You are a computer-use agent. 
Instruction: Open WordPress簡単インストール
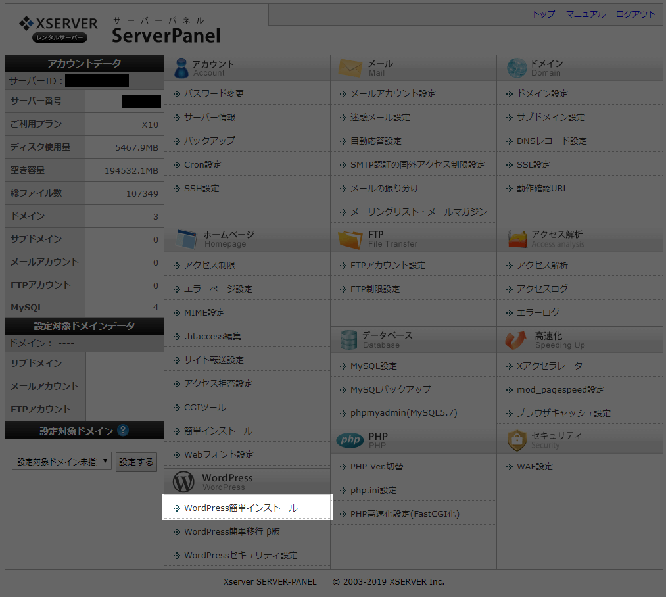(x=241, y=508)
